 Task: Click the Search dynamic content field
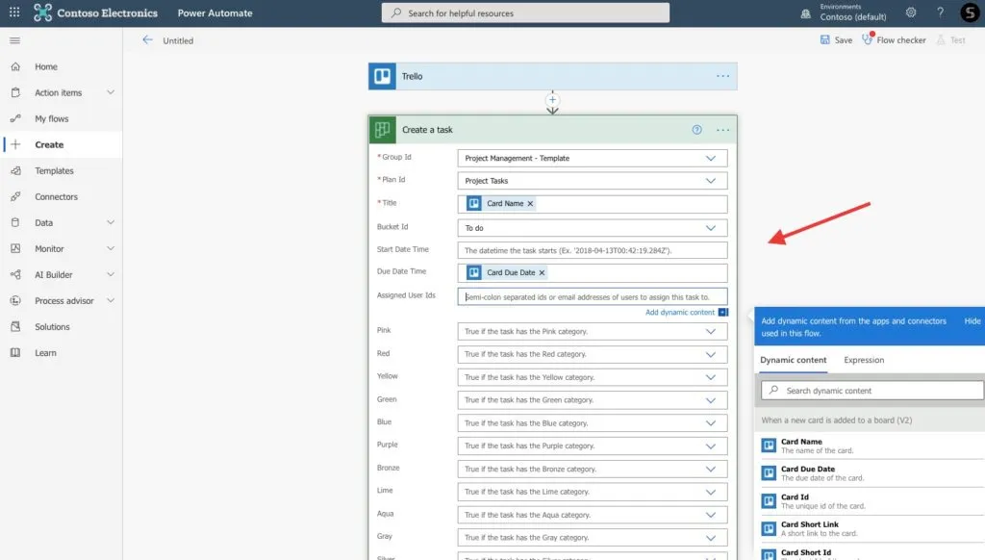(872, 391)
